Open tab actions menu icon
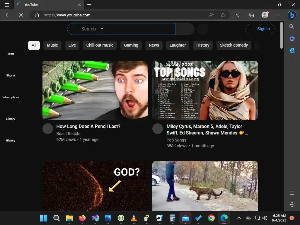 (x=7, y=5)
